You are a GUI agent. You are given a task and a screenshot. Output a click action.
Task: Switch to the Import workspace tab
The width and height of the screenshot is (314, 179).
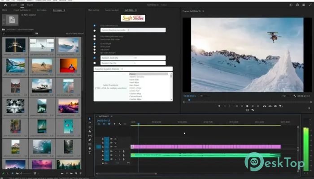pyautogui.click(x=14, y=5)
